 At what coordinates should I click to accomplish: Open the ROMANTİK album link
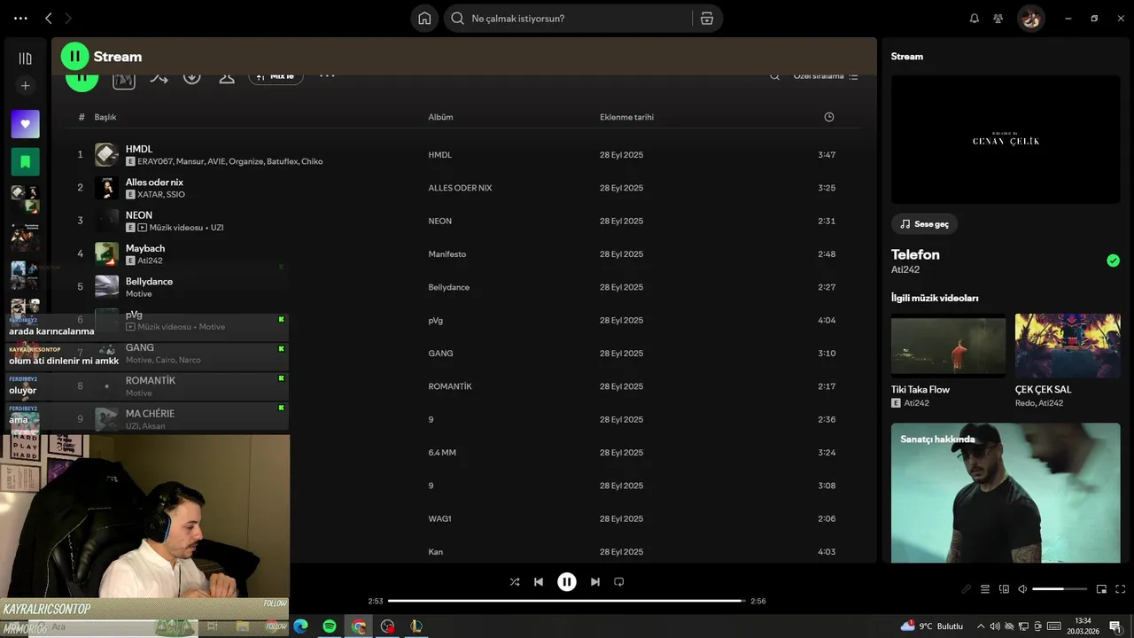tap(450, 386)
